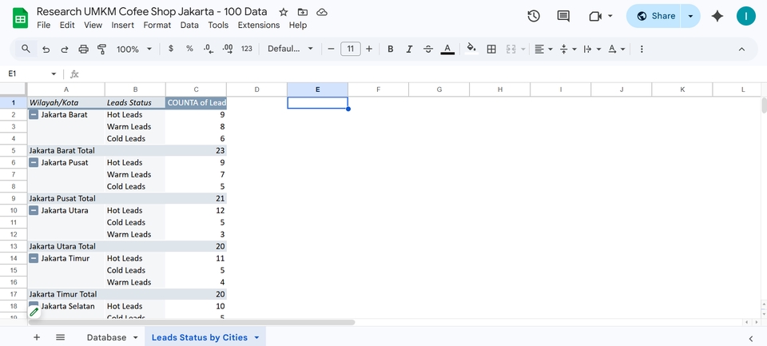Open the Extensions menu
This screenshot has height=346, width=767.
259,25
